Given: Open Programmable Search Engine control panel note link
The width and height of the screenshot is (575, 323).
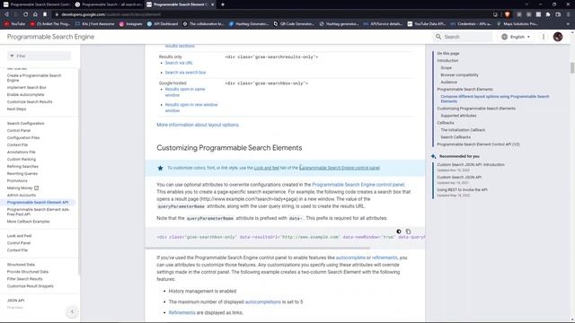Looking at the screenshot, I should 340,168.
